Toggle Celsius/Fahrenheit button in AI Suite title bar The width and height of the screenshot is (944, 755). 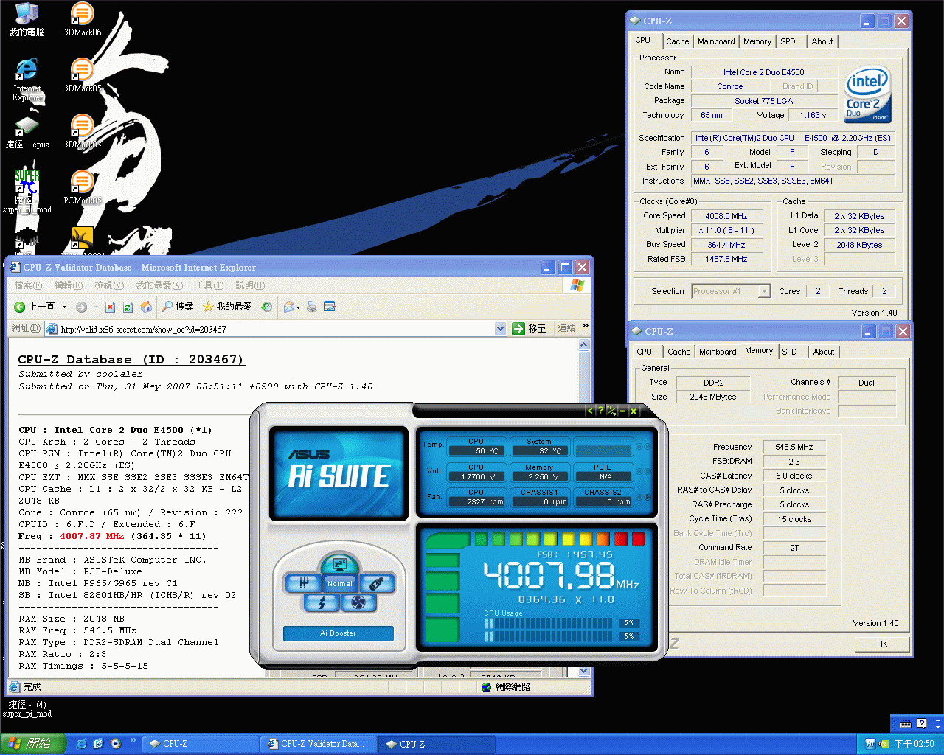point(611,411)
